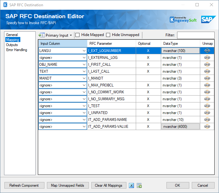Enable the Hide Mapped checkbox
Image resolution: width=219 pixels, height=193 pixels.
[78, 35]
